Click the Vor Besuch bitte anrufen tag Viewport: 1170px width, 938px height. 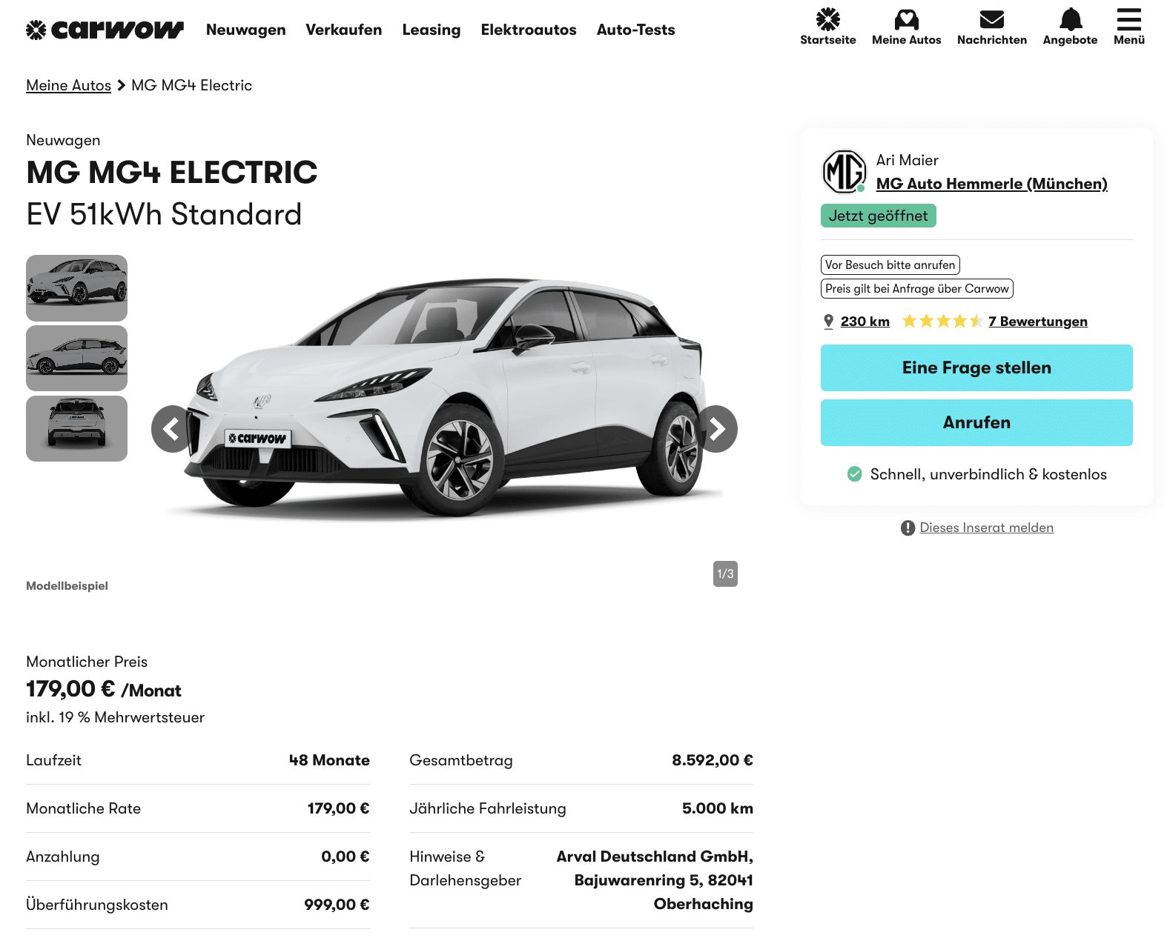pos(890,265)
